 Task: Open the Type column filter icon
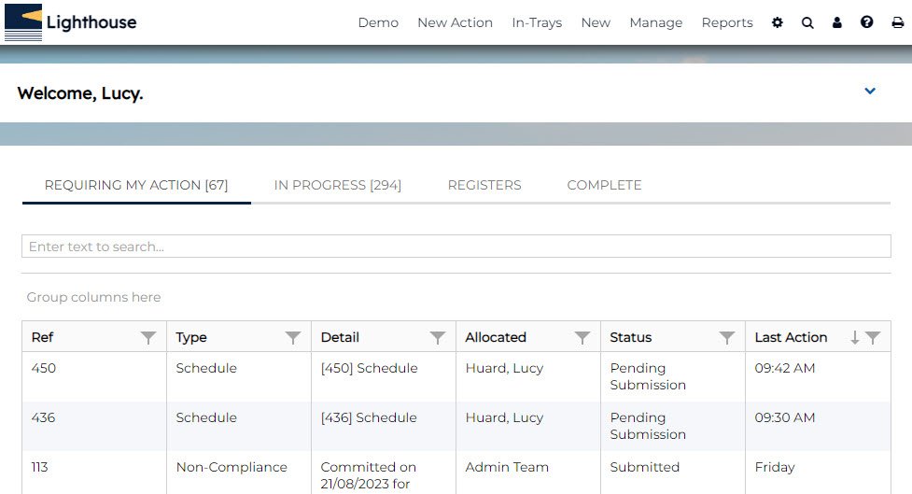point(292,338)
